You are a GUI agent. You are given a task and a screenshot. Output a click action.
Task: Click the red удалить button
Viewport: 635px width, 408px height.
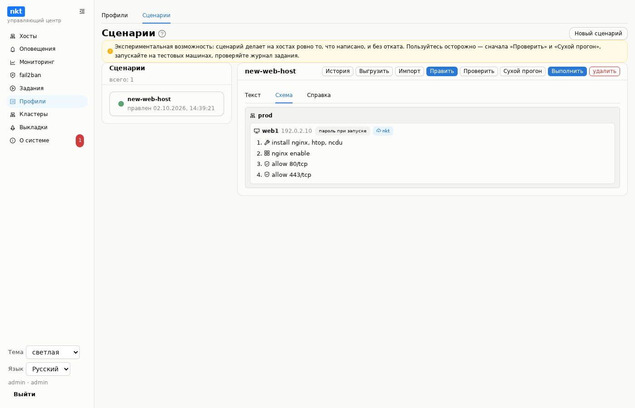click(x=605, y=72)
